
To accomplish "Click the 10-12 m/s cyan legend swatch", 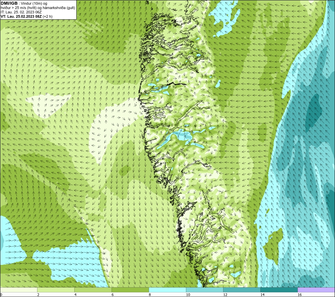I will pyautogui.click(x=204, y=290).
